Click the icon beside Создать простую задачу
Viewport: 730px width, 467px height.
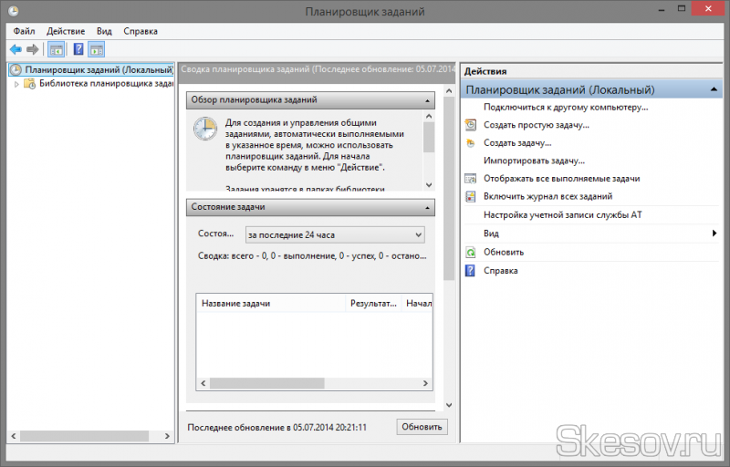coord(471,125)
